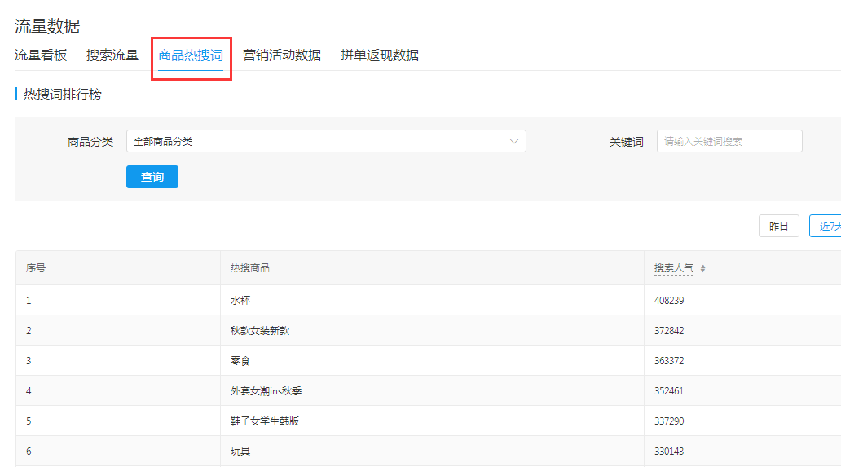Open the 营销活动数据 tab

point(282,55)
